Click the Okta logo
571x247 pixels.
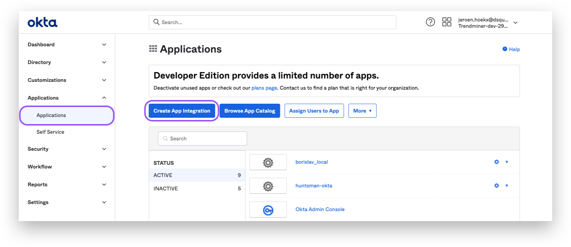tap(42, 22)
